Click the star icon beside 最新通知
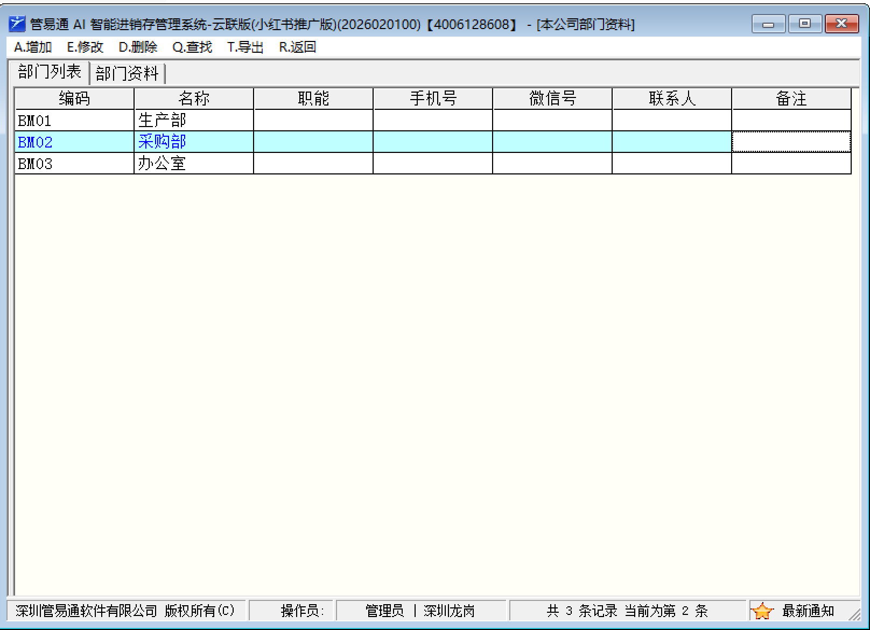Image resolution: width=870 pixels, height=630 pixels. tap(762, 611)
